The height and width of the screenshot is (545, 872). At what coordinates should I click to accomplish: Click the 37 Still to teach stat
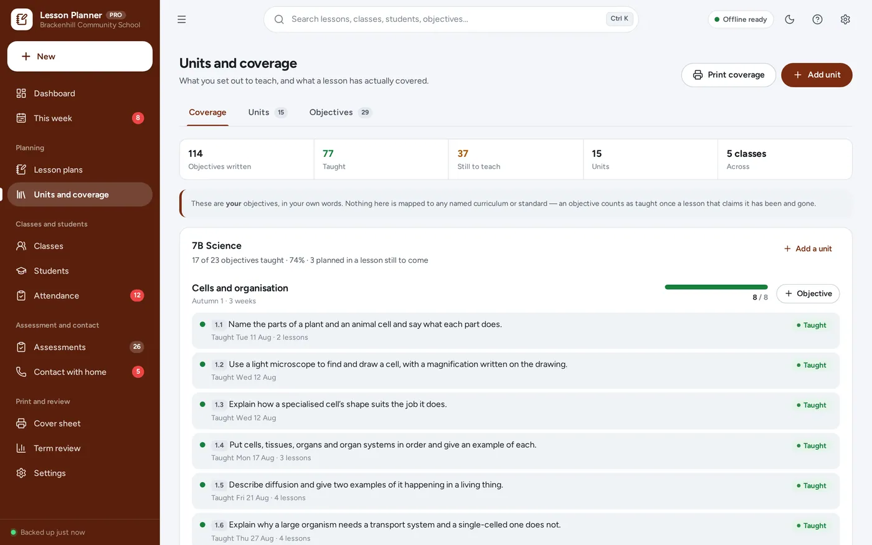[516, 159]
